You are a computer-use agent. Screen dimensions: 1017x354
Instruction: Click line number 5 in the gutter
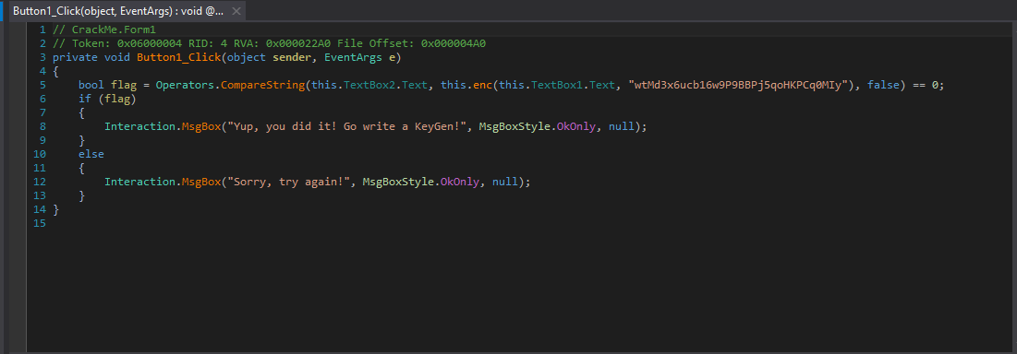[x=42, y=85]
